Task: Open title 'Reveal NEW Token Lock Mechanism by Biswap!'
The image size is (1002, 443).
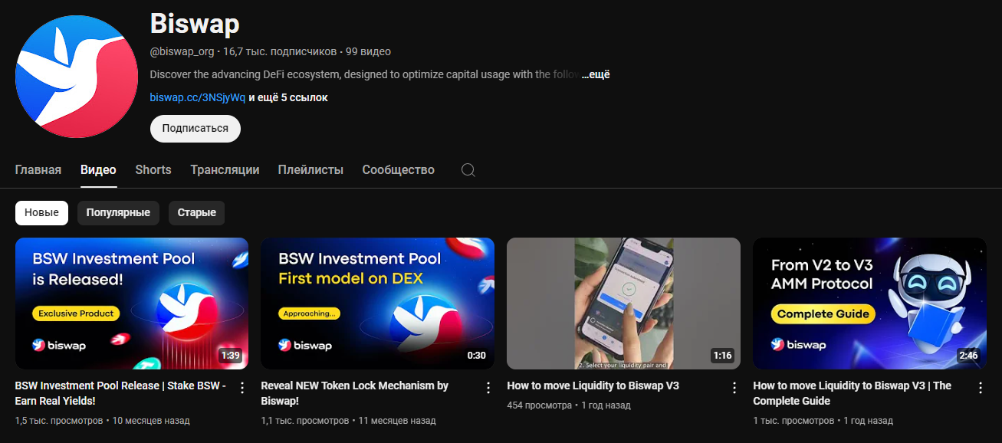Action: (x=355, y=393)
